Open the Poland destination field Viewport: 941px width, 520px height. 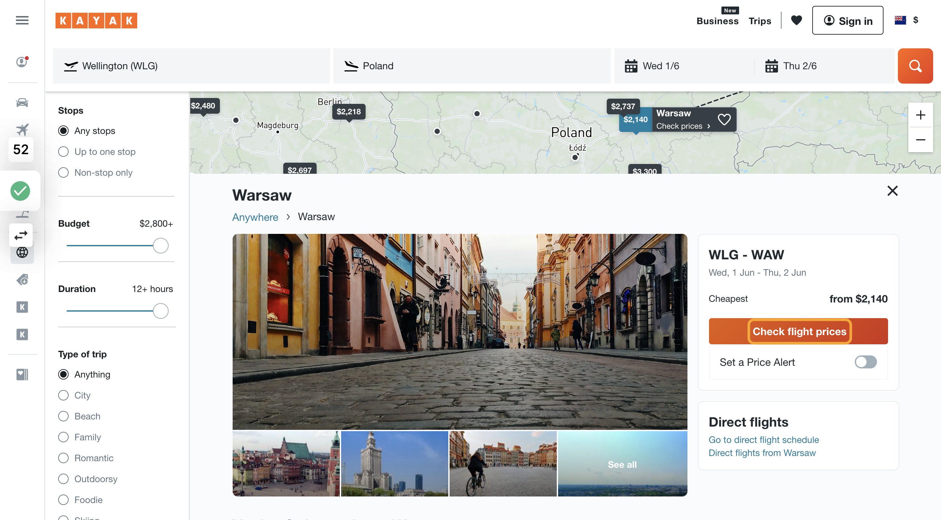[x=471, y=66]
